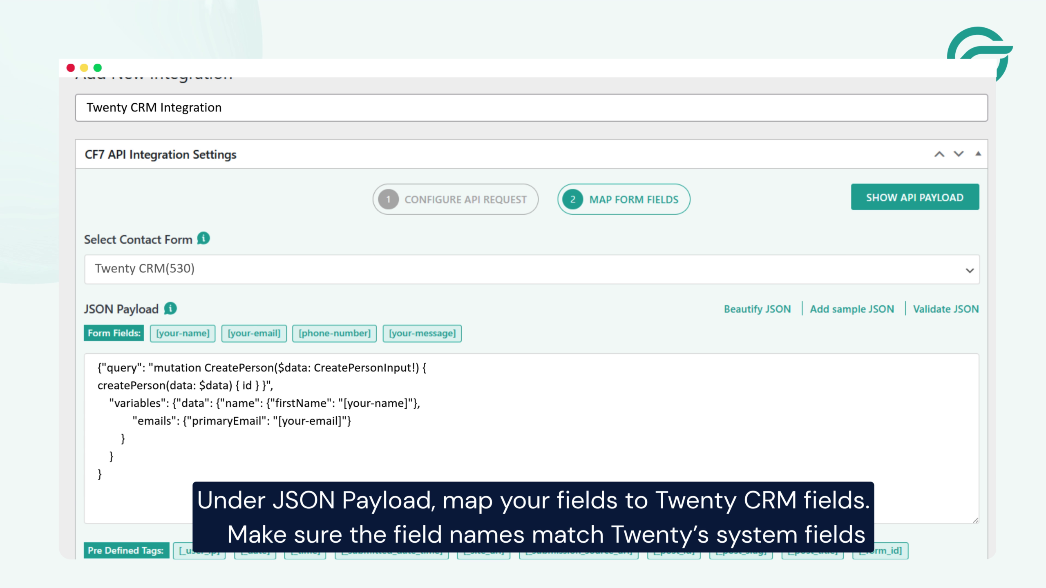Move the settings panel up with the up arrow
The image size is (1046, 588).
pyautogui.click(x=939, y=154)
